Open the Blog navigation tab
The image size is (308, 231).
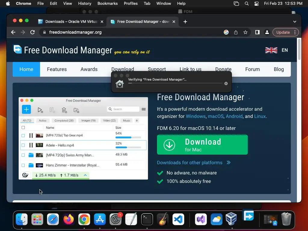click(279, 69)
